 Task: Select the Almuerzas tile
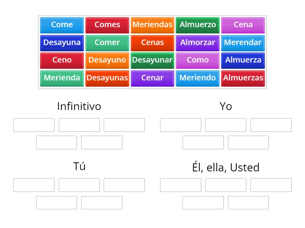tap(243, 78)
